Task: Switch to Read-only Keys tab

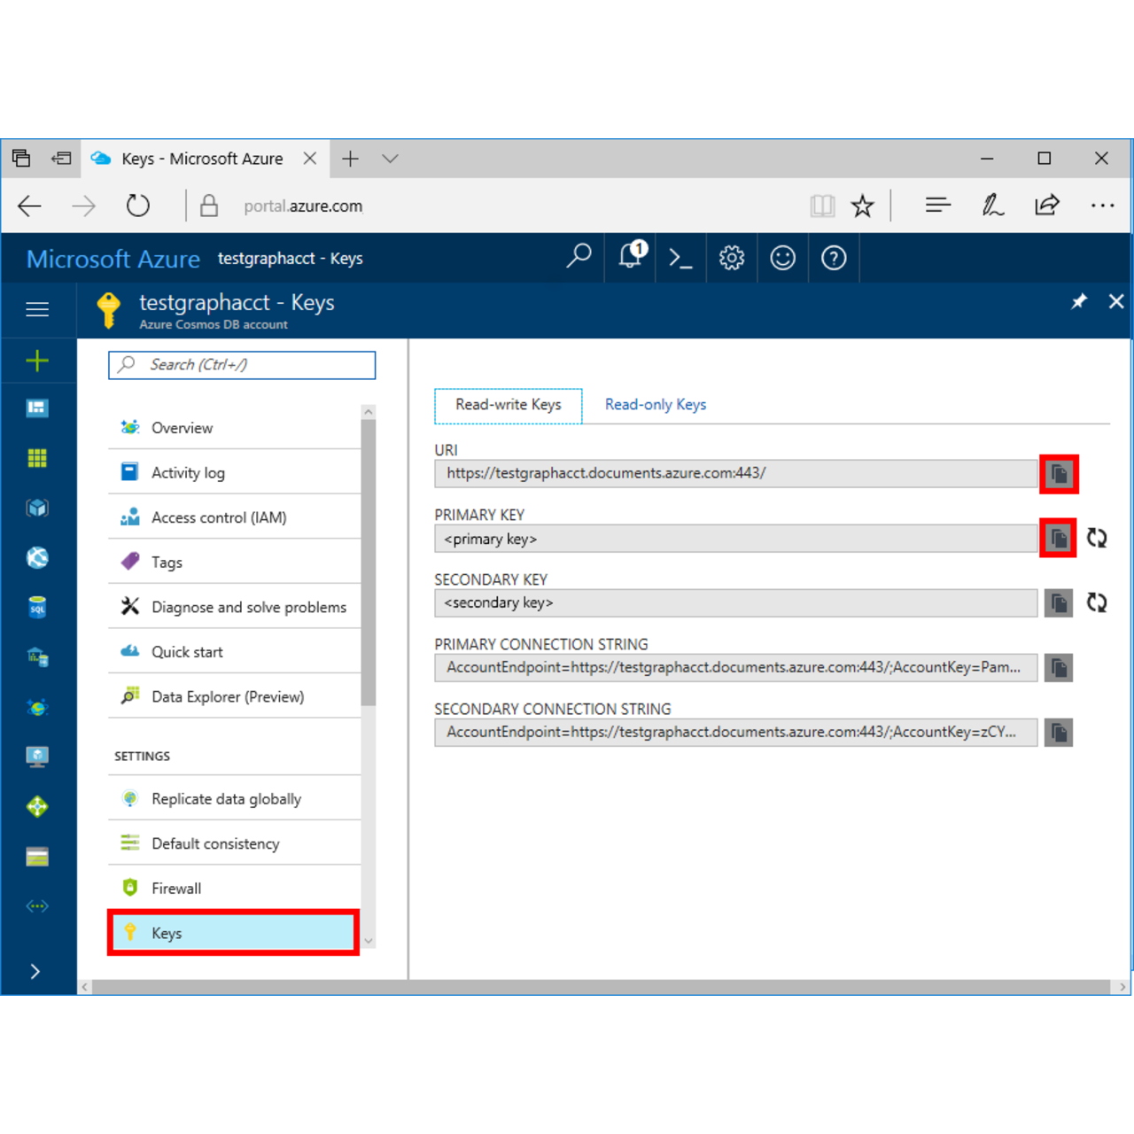Action: tap(655, 405)
